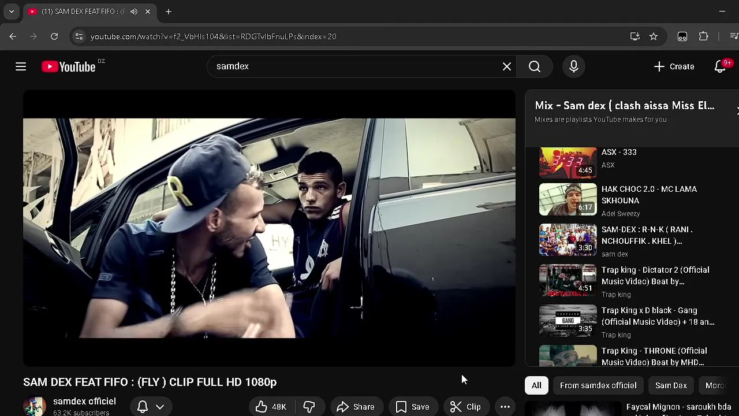Create a Clip of the video
Viewport: 739px width, 416px height.
coord(465,407)
